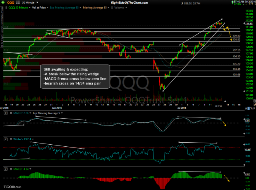Viewport: 256px width, 190px height.
Task: Click the QQQ ticker symbol field
Action: click(x=11, y=3)
